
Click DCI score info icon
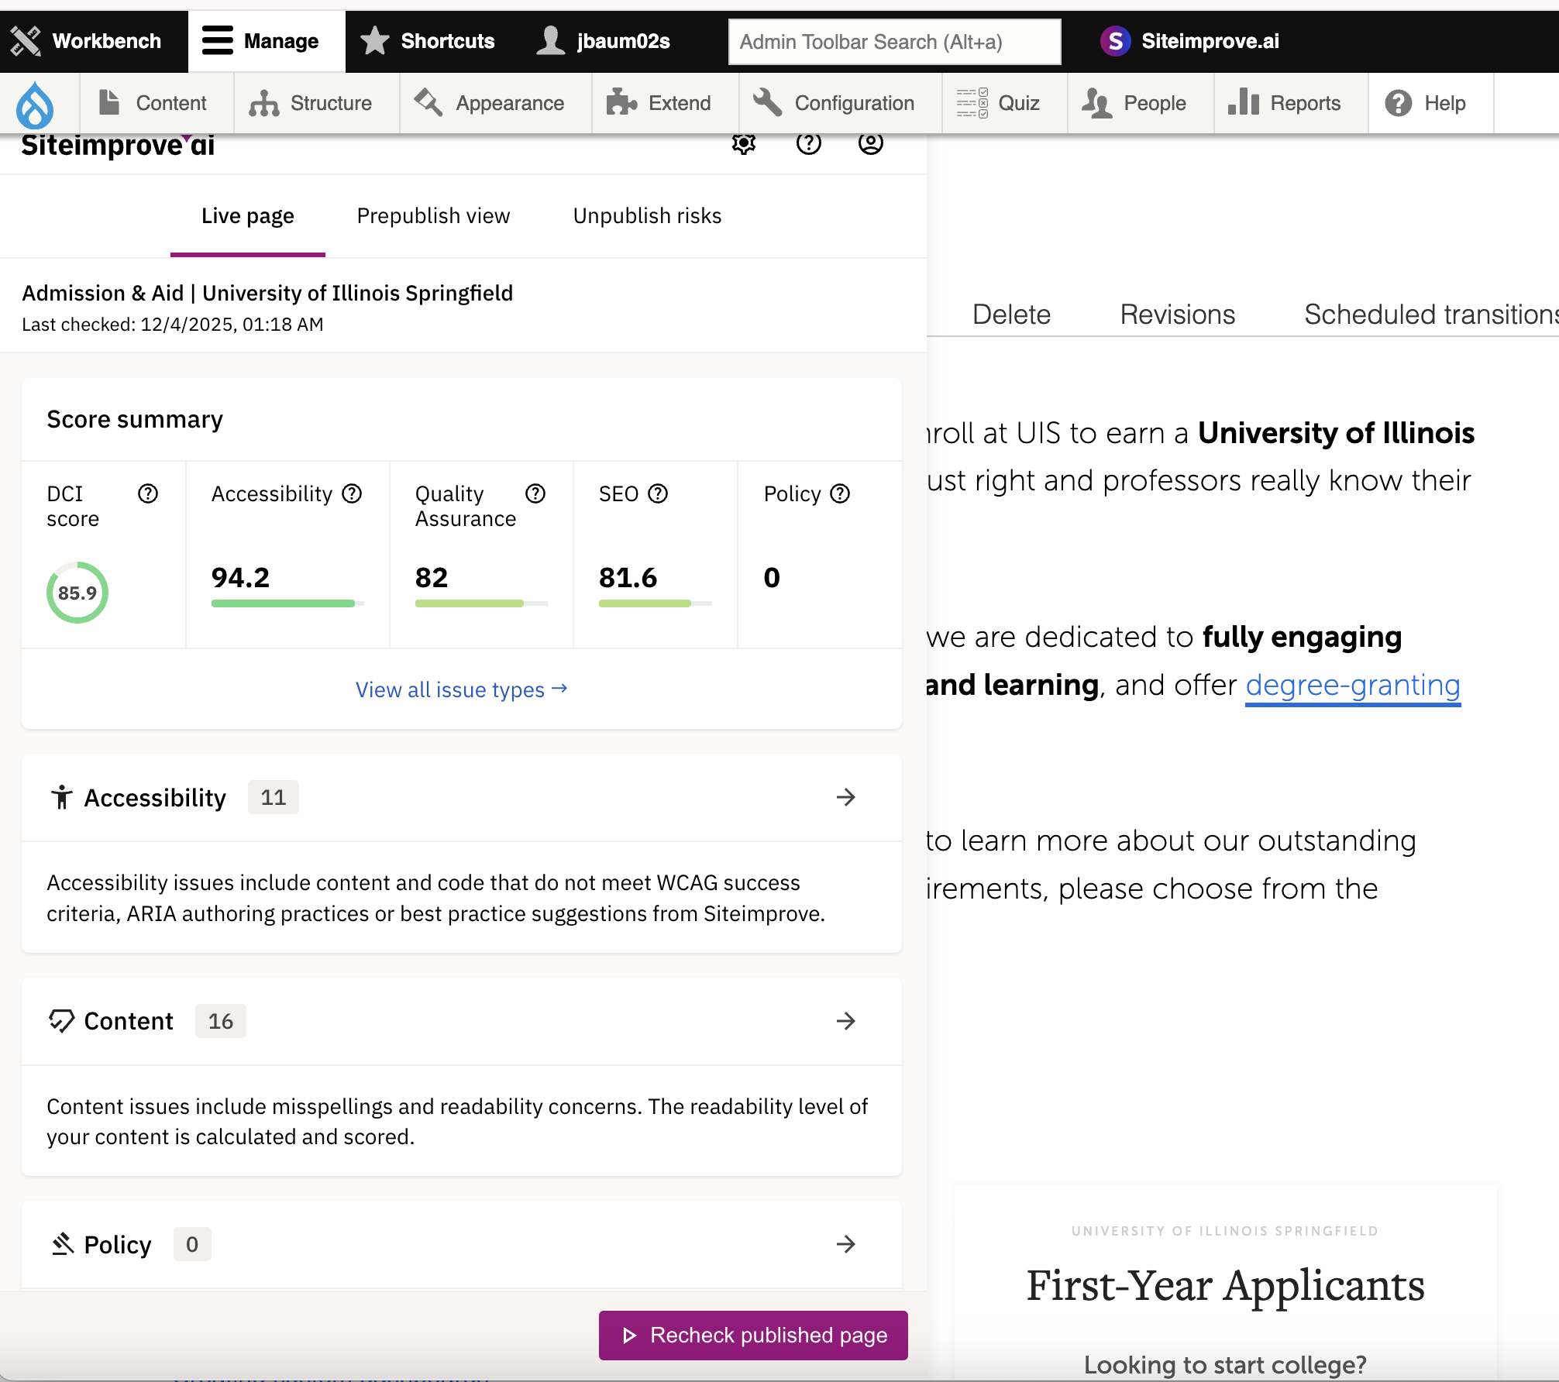pyautogui.click(x=148, y=494)
